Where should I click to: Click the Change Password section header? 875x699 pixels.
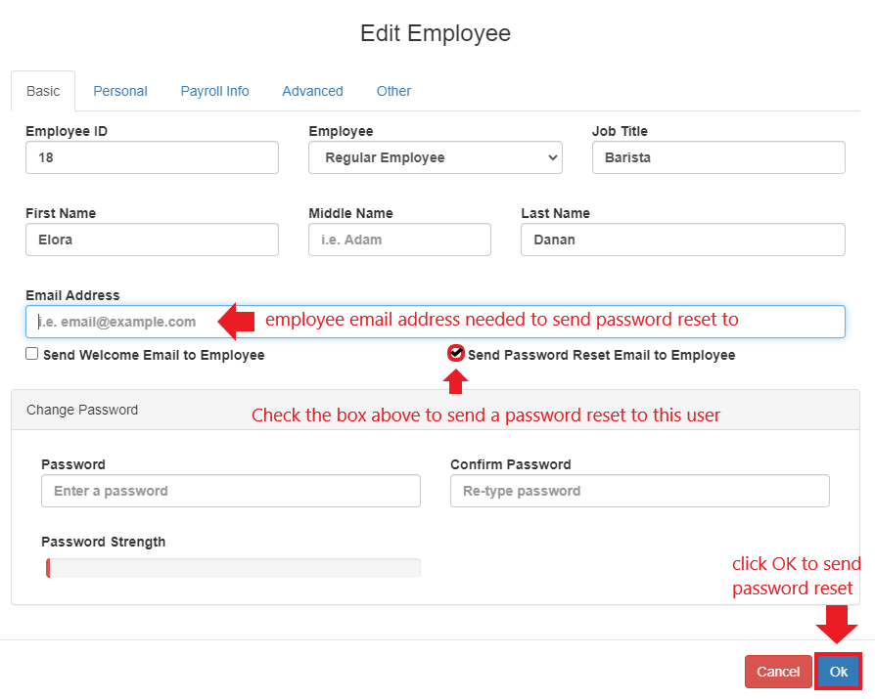click(x=82, y=410)
